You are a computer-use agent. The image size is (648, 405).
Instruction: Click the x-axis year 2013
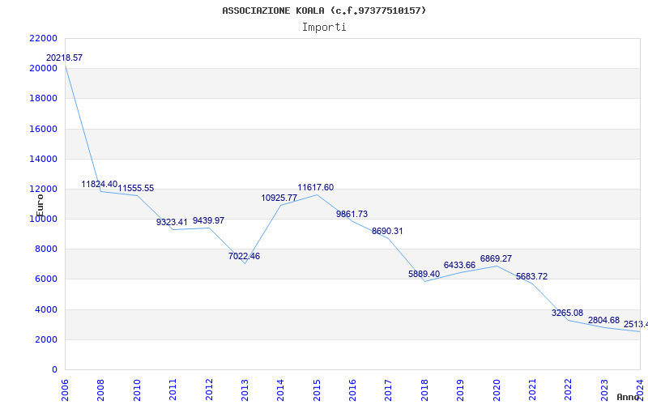tap(245, 390)
